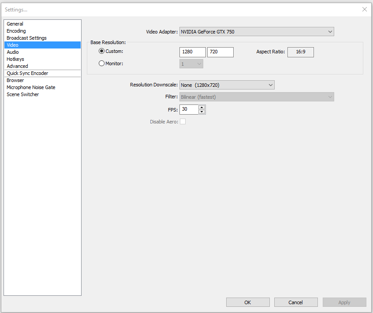Open the Advanced settings section

point(42,66)
